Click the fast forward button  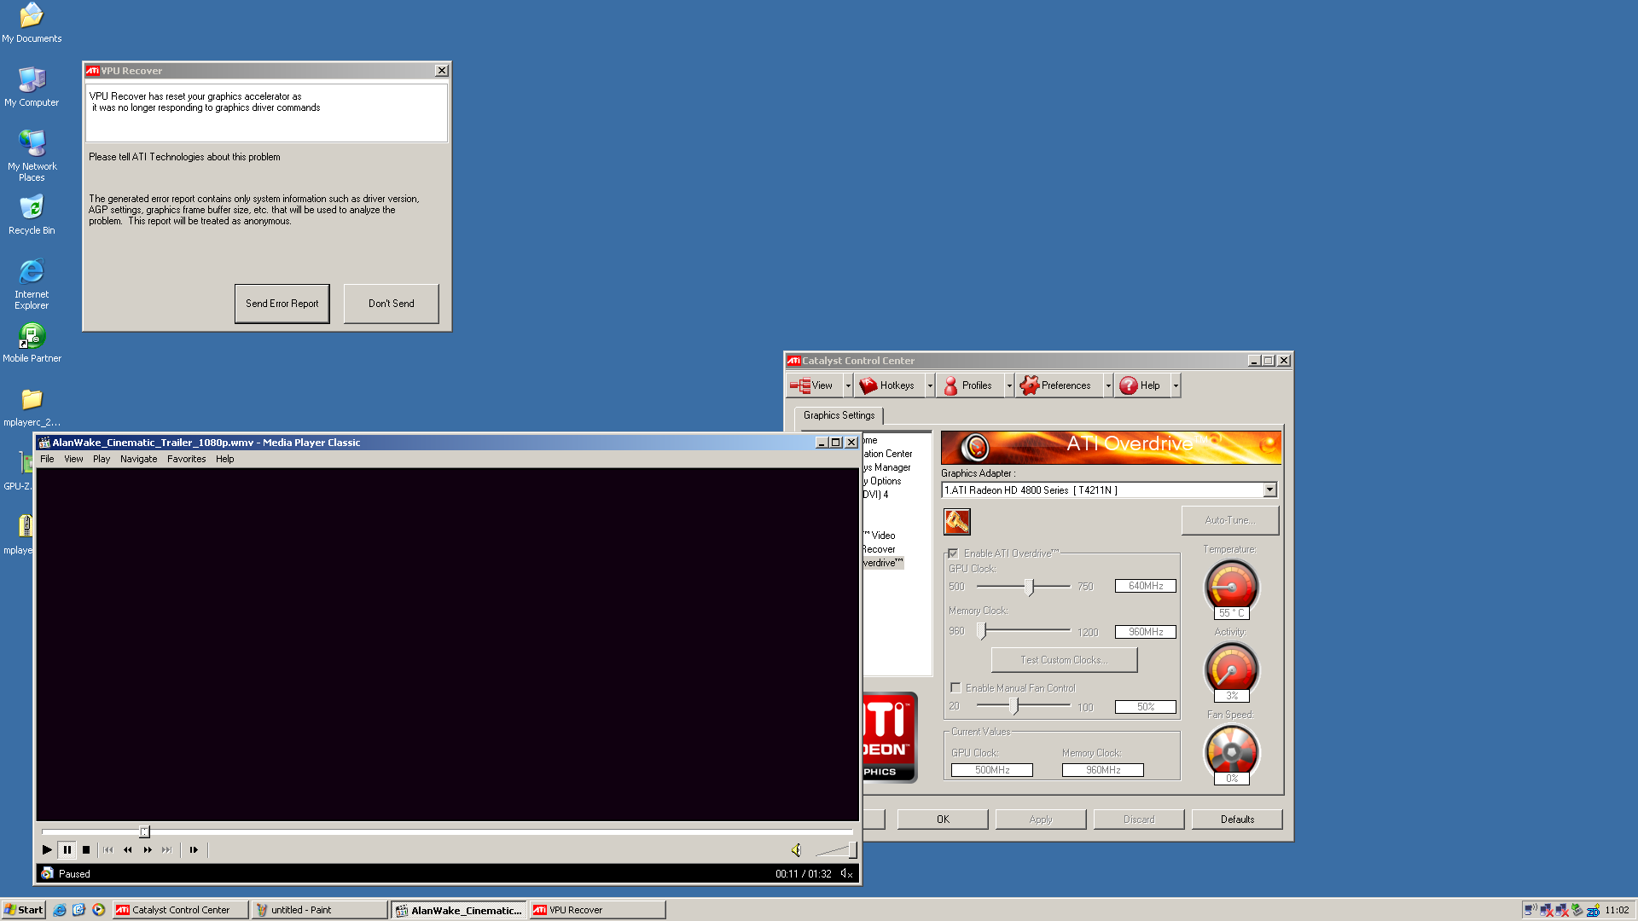pos(148,849)
